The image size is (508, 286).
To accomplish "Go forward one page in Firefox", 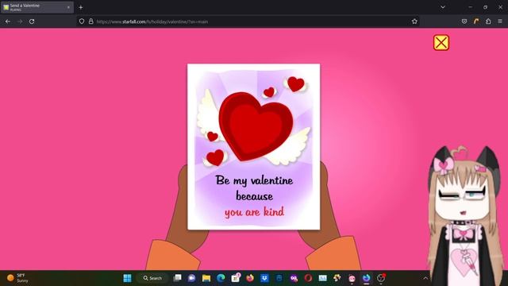I will click(x=20, y=21).
